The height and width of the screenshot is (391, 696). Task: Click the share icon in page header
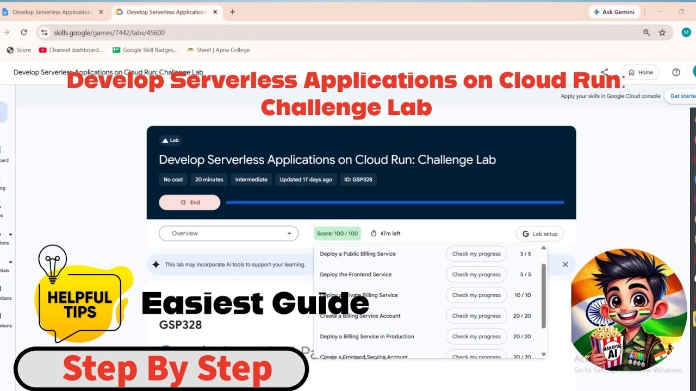pos(605,72)
